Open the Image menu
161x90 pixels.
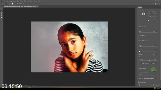[11, 1]
